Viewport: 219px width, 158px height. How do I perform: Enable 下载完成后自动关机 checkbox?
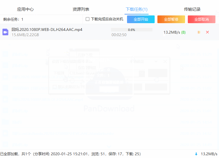pyautogui.click(x=88, y=19)
